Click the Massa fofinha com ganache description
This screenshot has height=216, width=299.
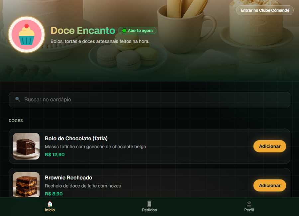96,147
